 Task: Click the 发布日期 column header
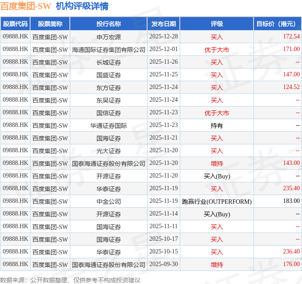164,24
